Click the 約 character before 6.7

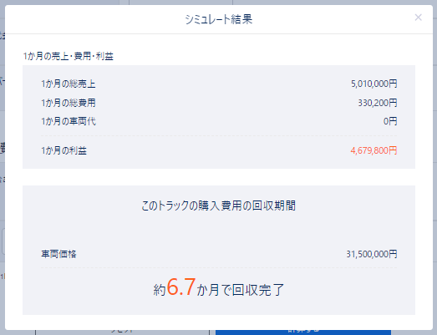tap(160, 290)
